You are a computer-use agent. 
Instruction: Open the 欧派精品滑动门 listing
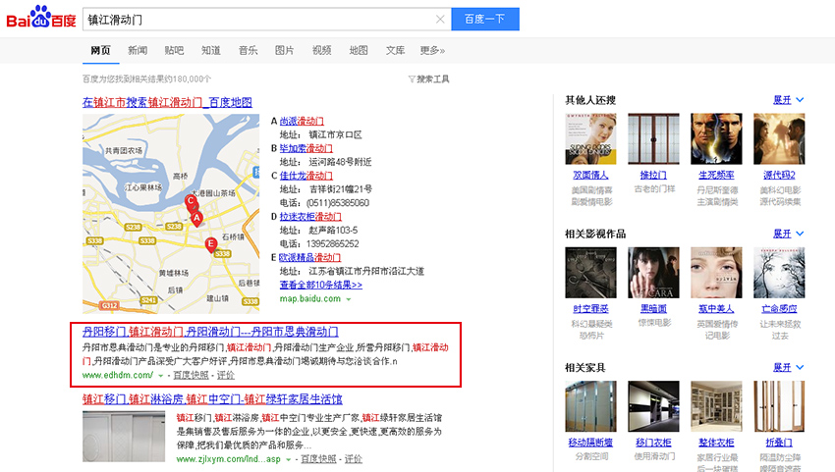coord(309,257)
